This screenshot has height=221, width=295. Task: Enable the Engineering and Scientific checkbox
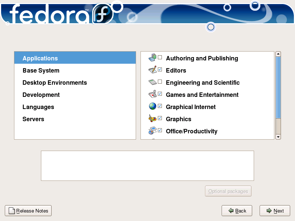160,81
